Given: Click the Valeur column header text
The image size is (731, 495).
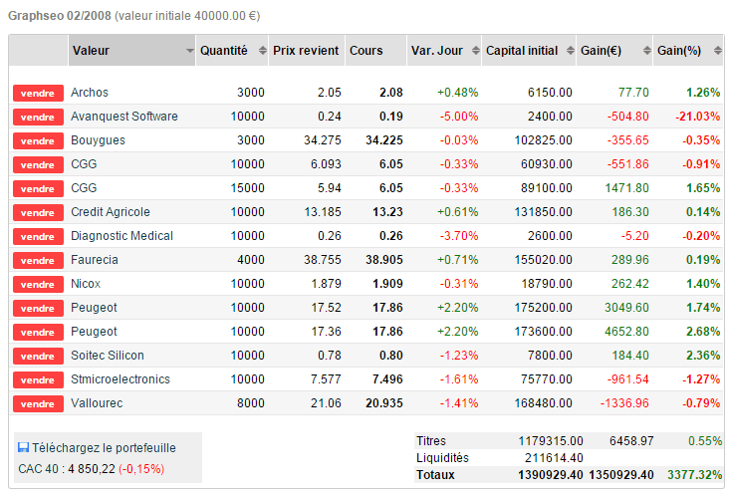Looking at the screenshot, I should 91,51.
